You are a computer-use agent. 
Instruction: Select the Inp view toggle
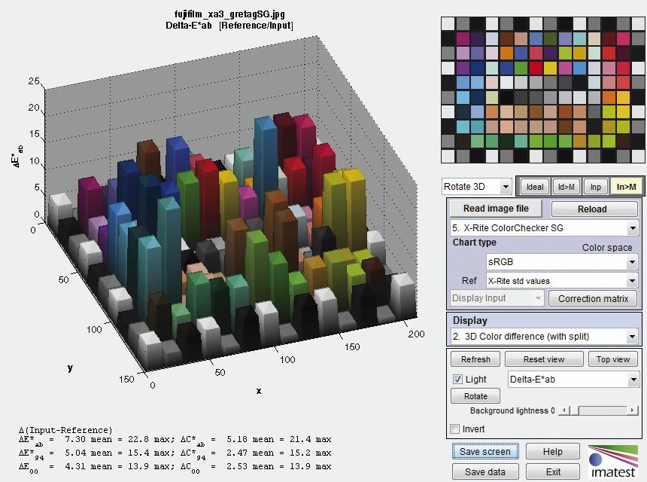[595, 187]
